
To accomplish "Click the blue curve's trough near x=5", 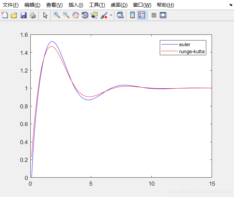I will pyautogui.click(x=89, y=100).
